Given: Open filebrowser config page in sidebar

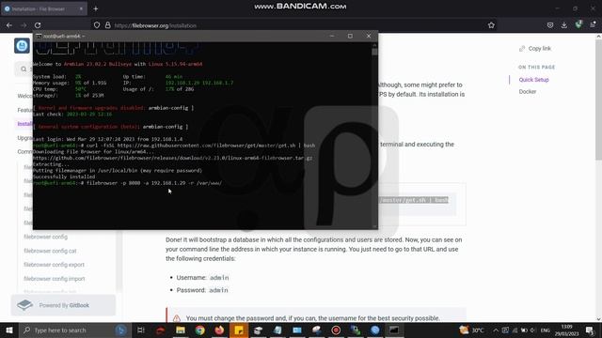Looking at the screenshot, I should pyautogui.click(x=46, y=237).
